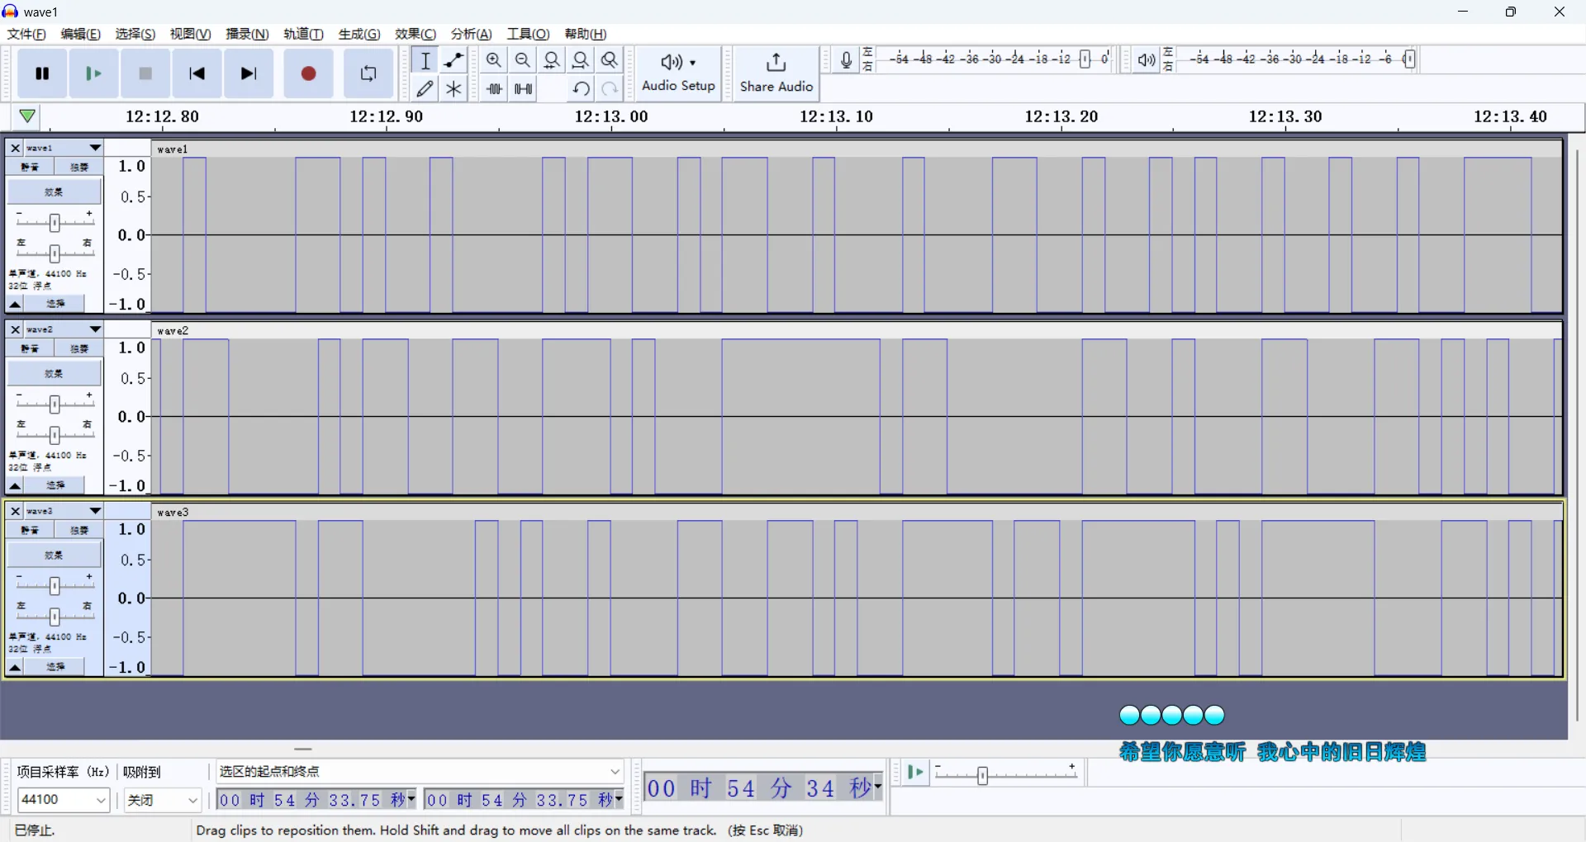Silence audio selection icon
Viewport: 1586px width, 842px height.
(523, 88)
